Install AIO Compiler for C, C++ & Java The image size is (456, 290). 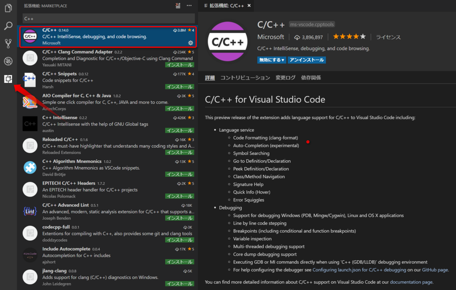click(x=180, y=109)
